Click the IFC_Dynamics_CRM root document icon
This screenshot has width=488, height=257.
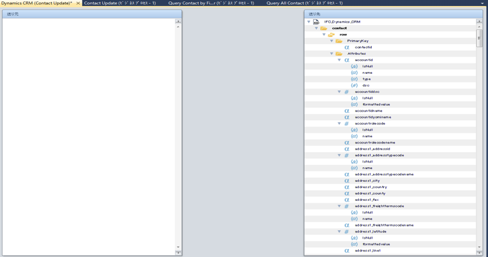click(316, 22)
